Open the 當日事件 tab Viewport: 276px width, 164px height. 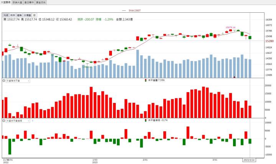pyautogui.click(x=29, y=2)
